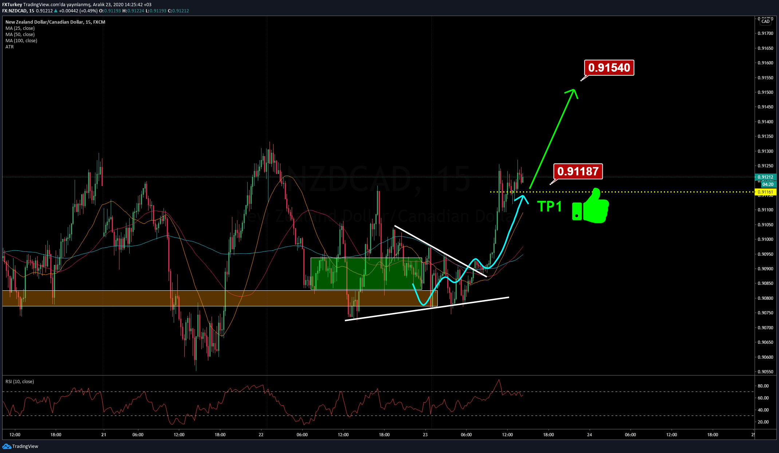Click the 0.91300 price axis label

pos(766,151)
